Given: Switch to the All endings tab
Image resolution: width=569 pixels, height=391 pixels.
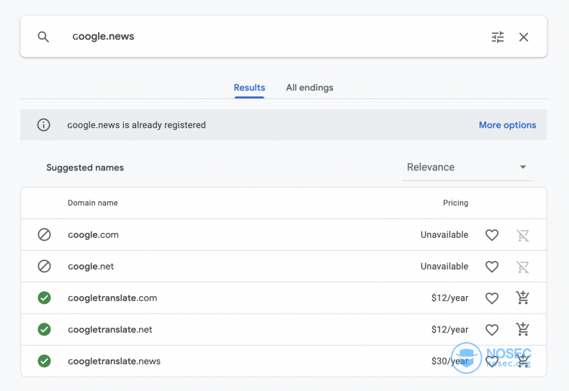Looking at the screenshot, I should pyautogui.click(x=310, y=88).
